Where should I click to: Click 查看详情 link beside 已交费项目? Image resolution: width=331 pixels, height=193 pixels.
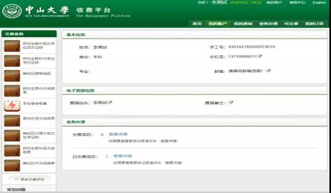[x=123, y=156]
